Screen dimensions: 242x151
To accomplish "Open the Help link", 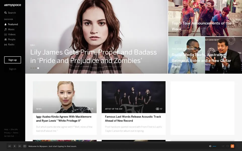I will (x=6, y=129).
